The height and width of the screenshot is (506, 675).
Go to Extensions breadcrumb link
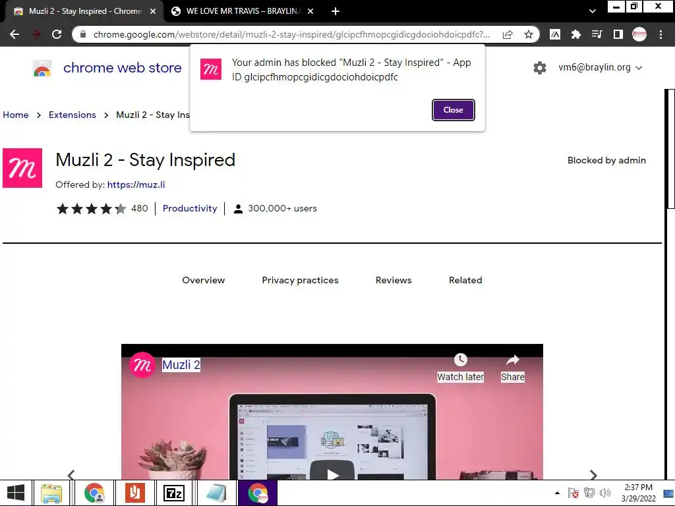73,115
